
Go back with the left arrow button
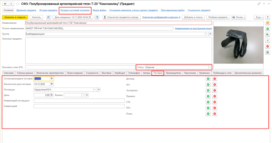(x=5, y=4)
